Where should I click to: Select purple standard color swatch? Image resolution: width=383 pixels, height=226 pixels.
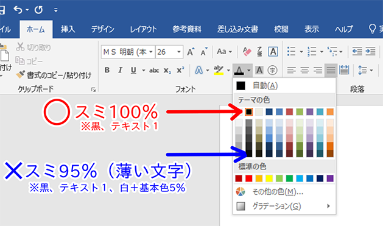(330, 178)
